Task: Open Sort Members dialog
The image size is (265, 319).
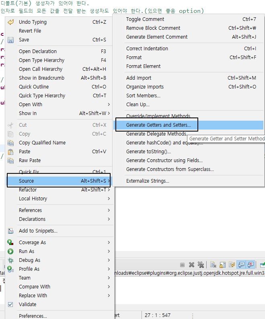Action: click(188, 96)
